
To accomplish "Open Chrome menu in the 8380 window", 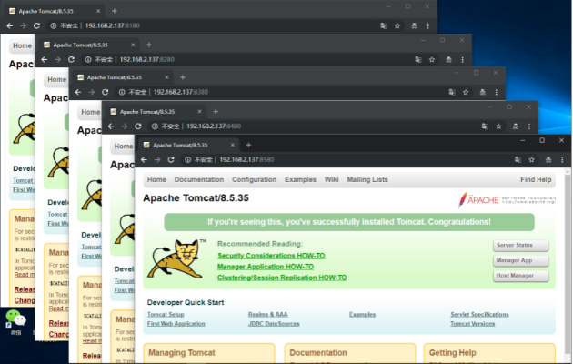I will click(497, 92).
